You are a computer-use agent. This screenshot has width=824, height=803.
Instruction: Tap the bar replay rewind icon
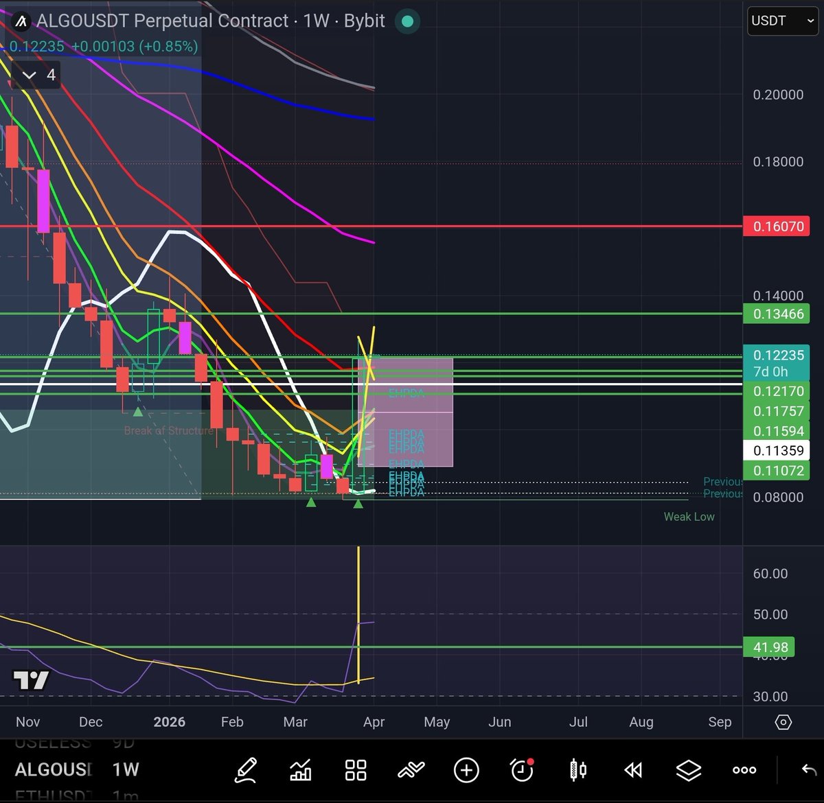point(633,770)
